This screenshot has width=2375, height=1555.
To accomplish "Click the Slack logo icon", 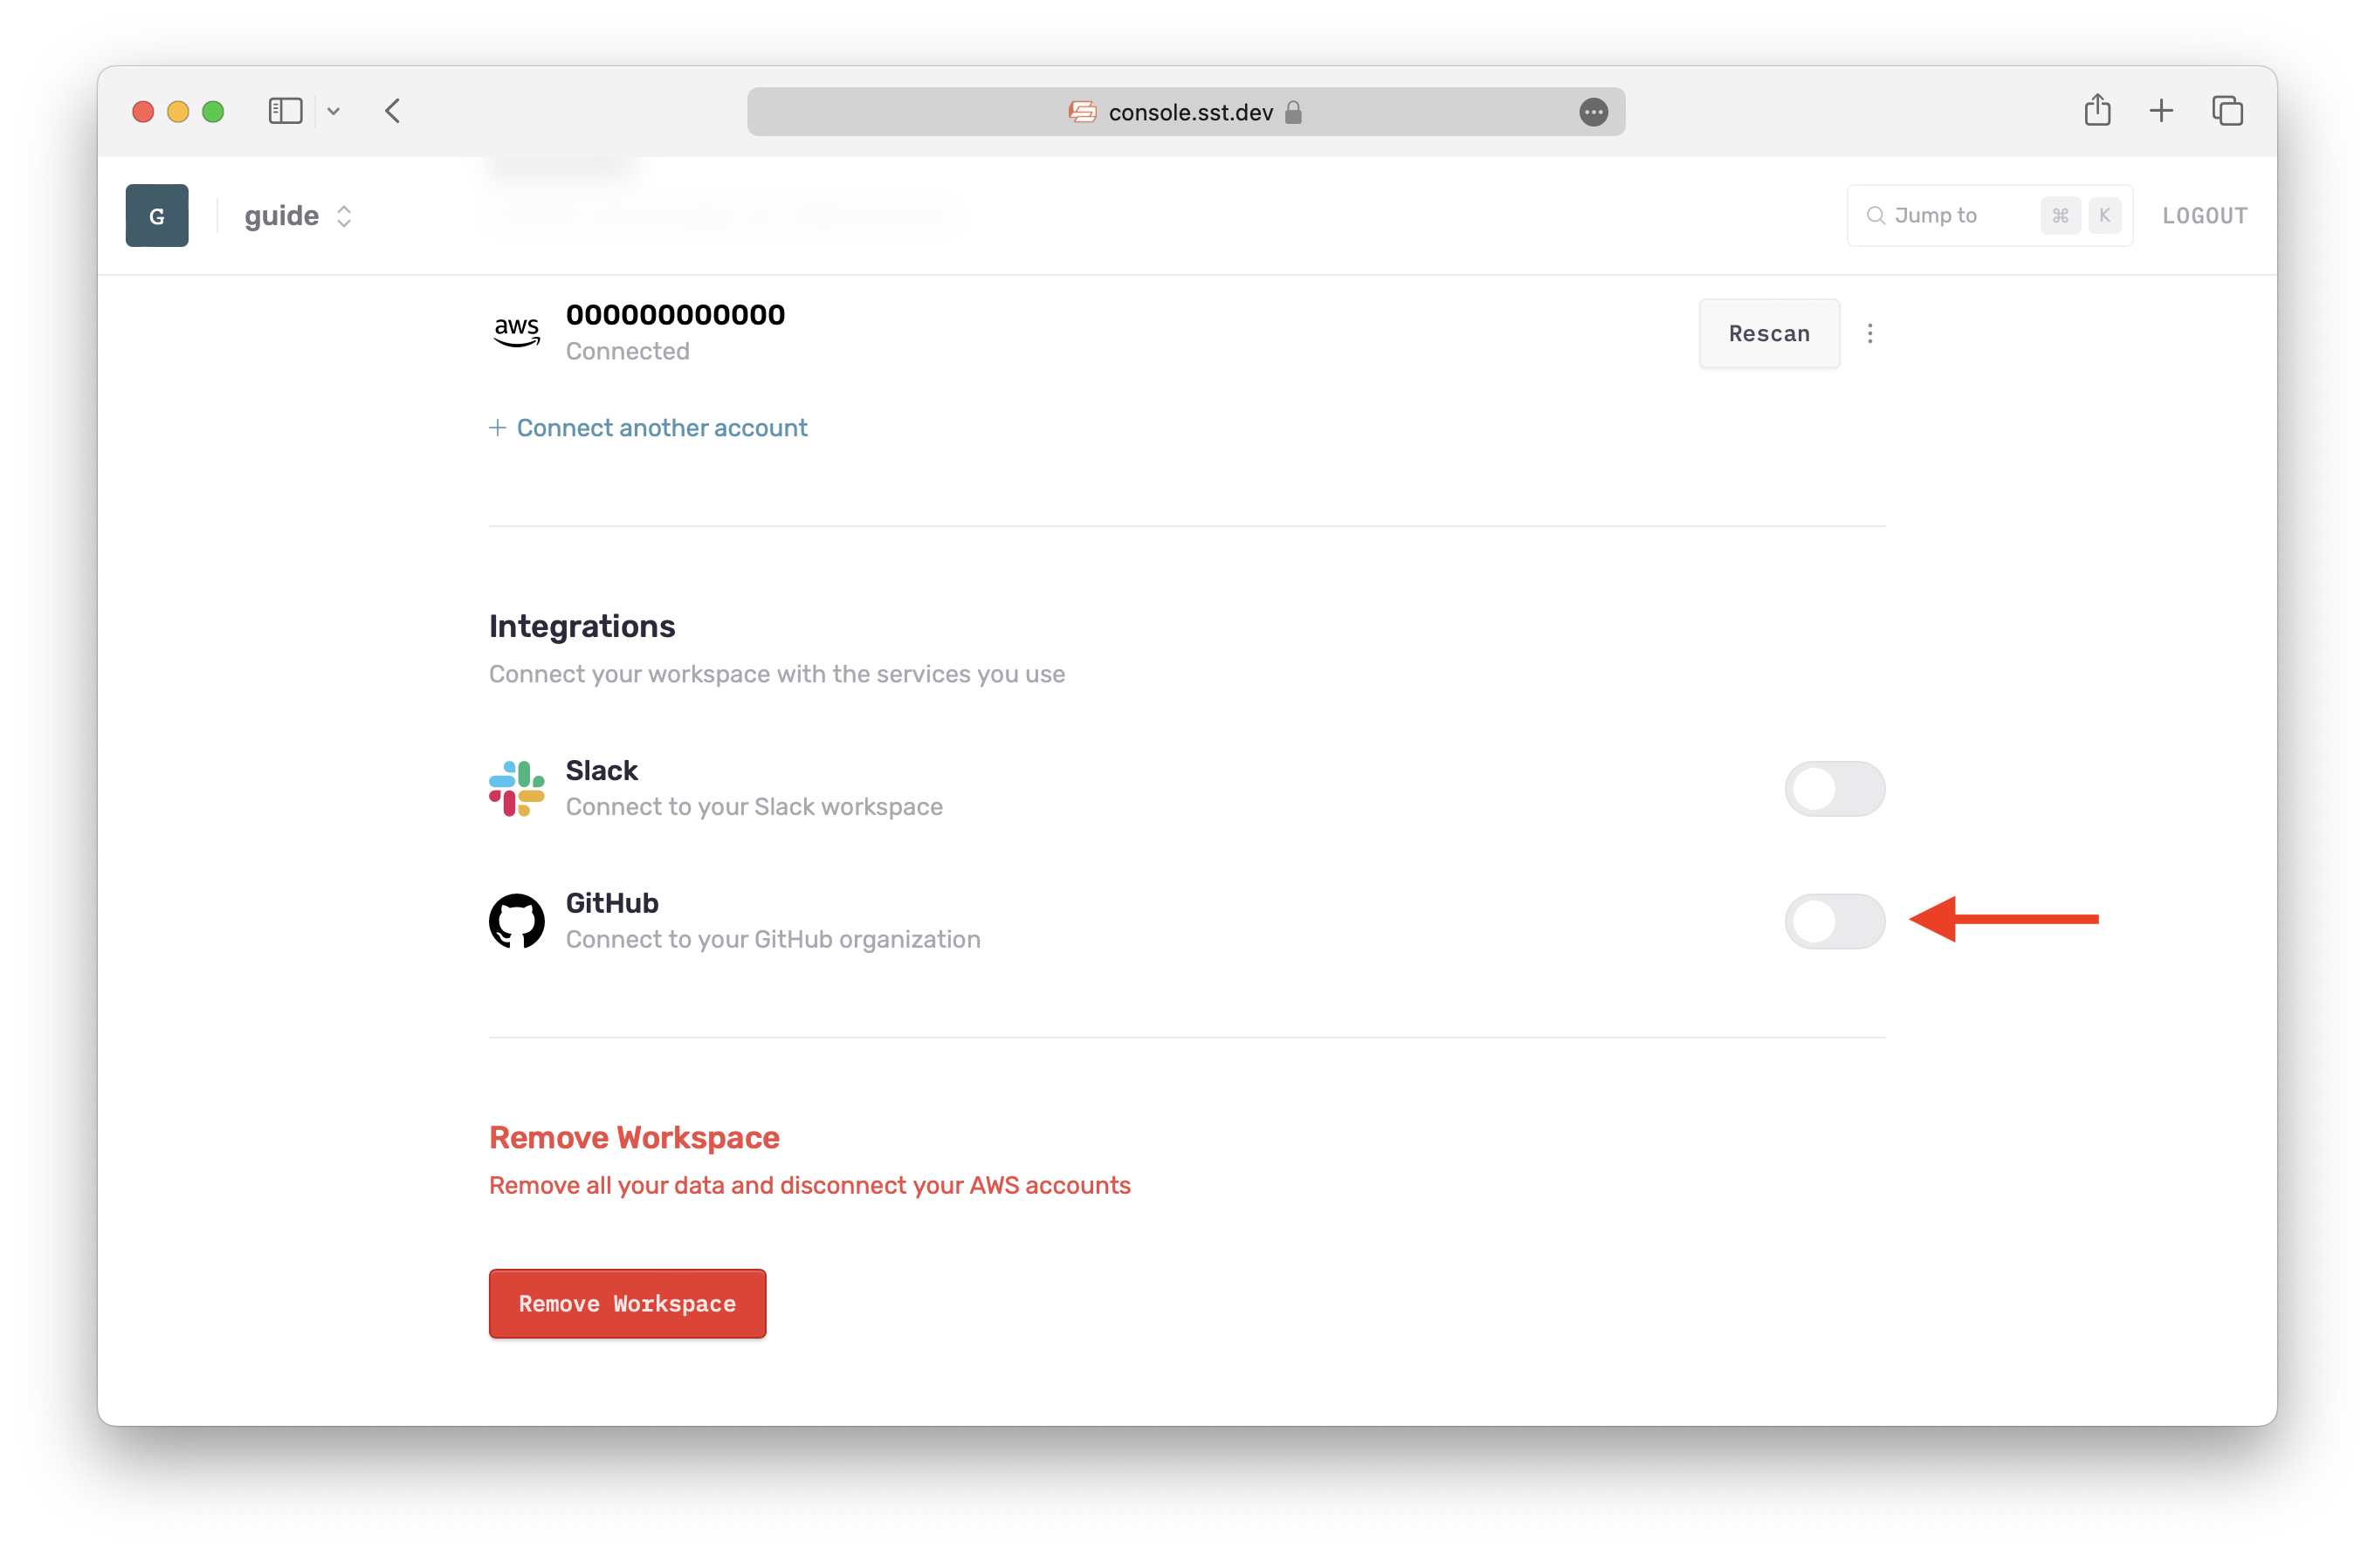I will pos(514,788).
